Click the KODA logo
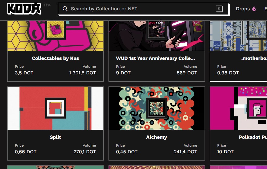 coord(24,9)
